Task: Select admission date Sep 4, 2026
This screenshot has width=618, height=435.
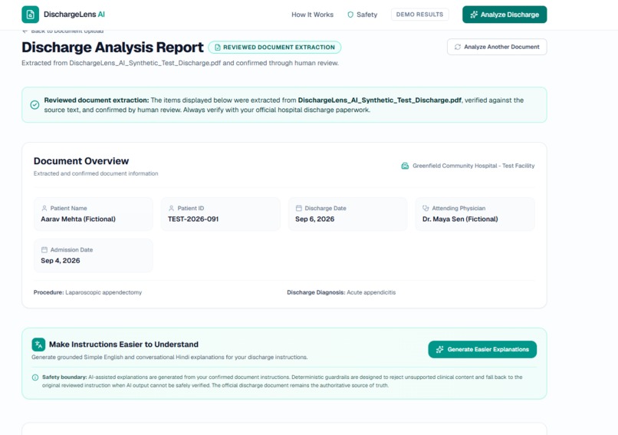Action: (61, 261)
